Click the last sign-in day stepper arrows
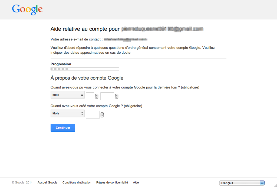277x187 pixels. point(97,96)
